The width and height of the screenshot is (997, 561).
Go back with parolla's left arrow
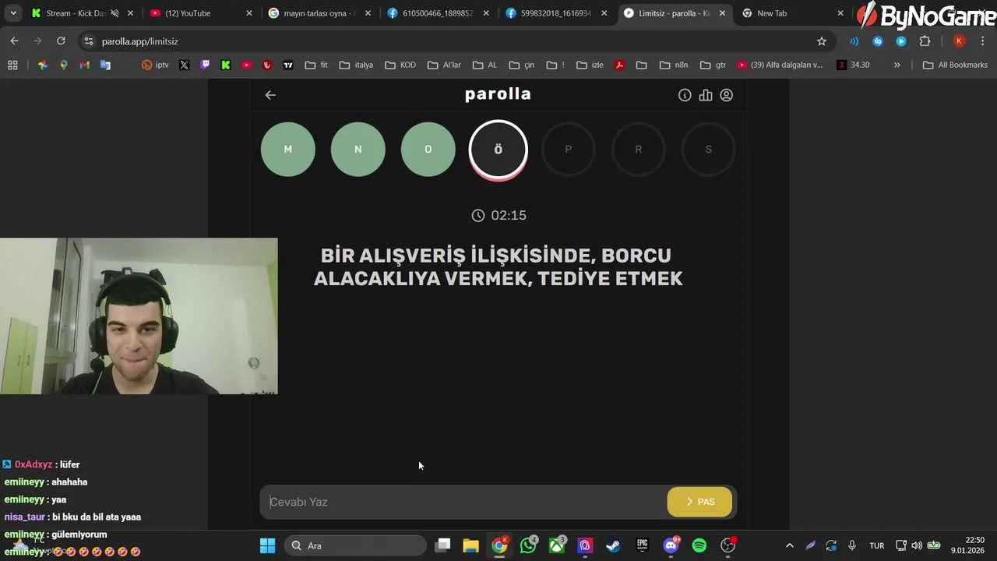(x=270, y=95)
